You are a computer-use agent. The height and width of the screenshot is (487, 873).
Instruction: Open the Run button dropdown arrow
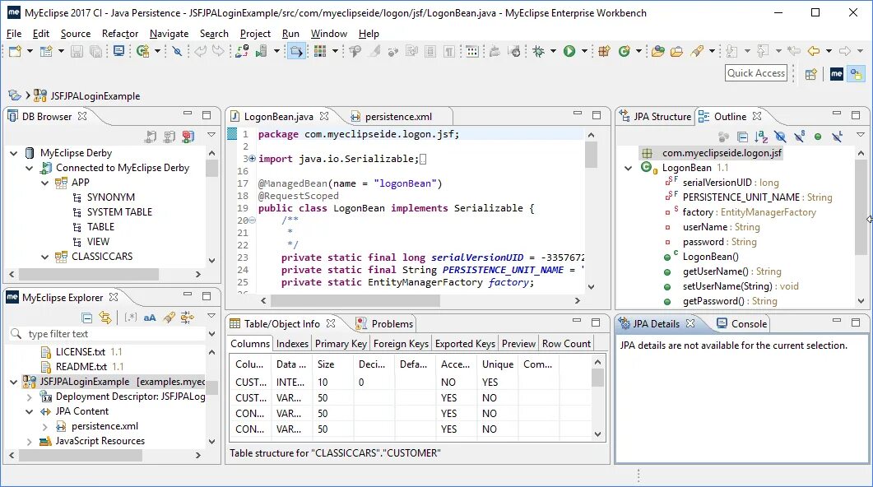pyautogui.click(x=584, y=51)
